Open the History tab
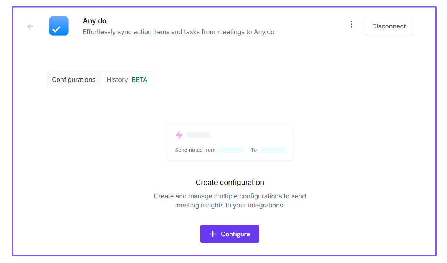Screen dimensions: 447x263 (x=117, y=80)
